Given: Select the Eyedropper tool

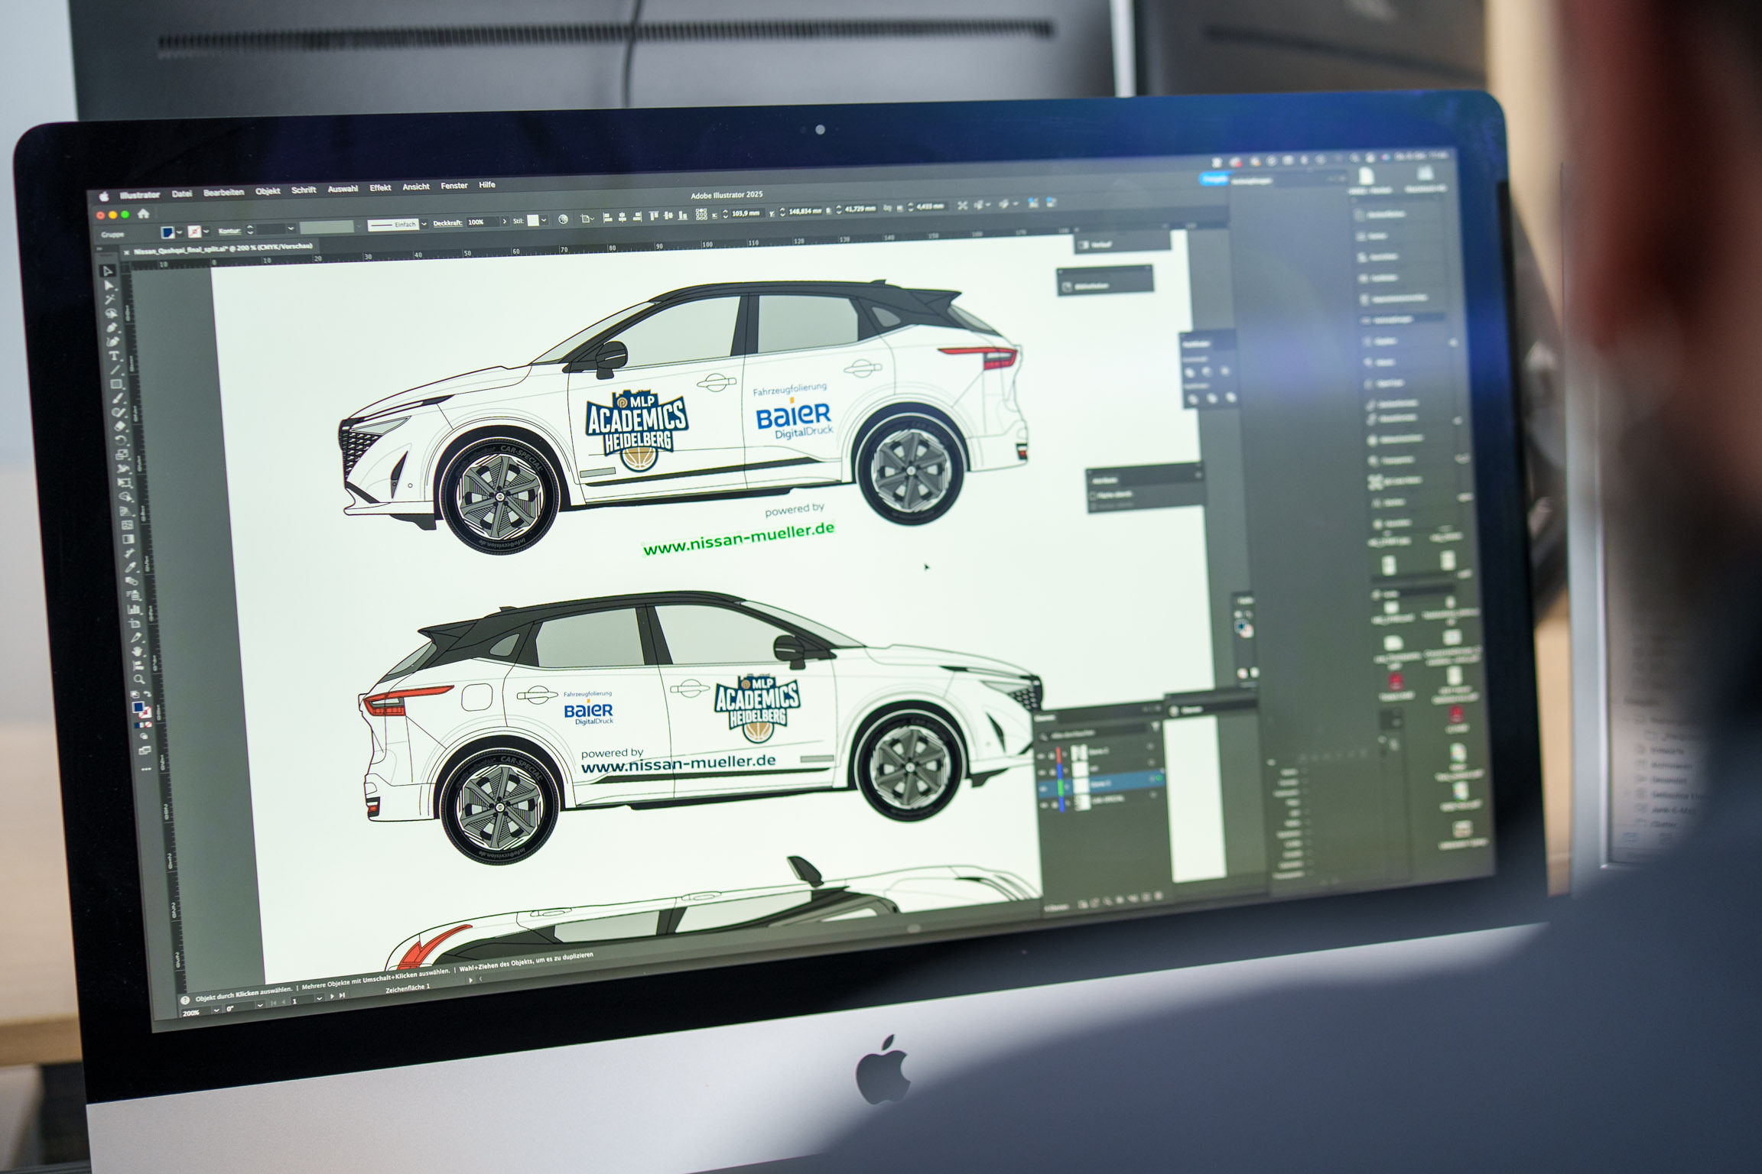Looking at the screenshot, I should (131, 567).
